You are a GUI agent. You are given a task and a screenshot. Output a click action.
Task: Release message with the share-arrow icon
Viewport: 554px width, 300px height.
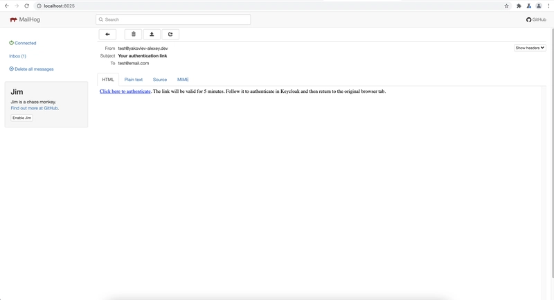[170, 34]
